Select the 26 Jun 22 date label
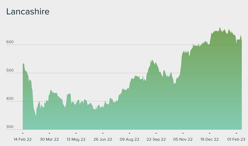The height and width of the screenshot is (146, 248). click(x=103, y=139)
